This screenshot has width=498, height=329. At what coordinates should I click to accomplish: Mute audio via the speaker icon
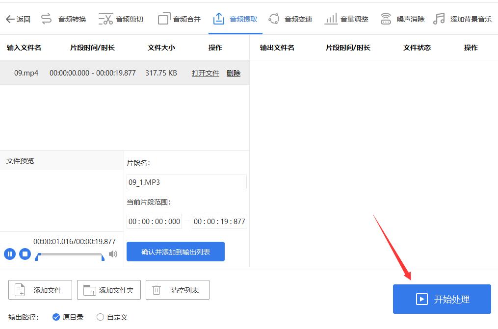[x=113, y=254]
